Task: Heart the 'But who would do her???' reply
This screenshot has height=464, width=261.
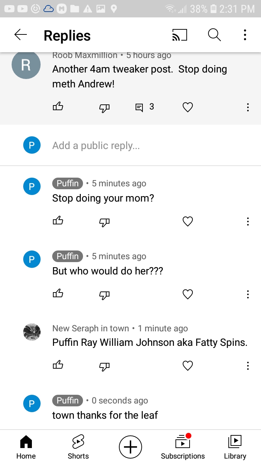Action: 187,294
